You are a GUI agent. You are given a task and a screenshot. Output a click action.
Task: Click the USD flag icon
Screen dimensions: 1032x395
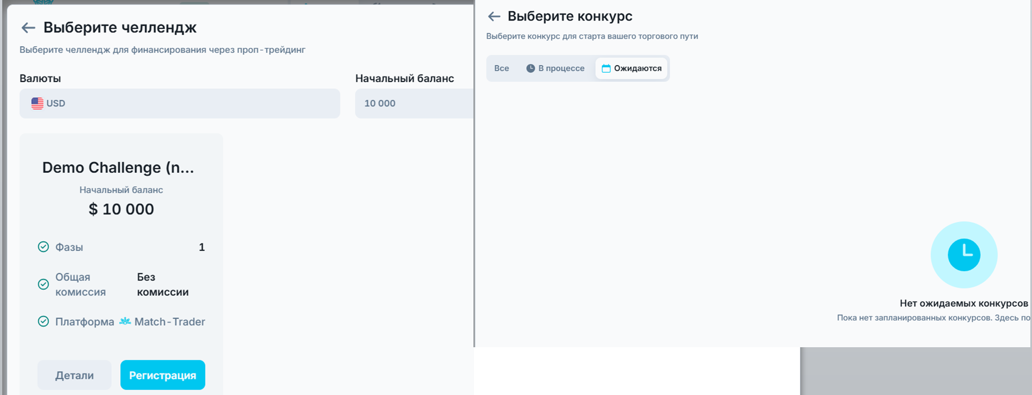[x=37, y=103]
